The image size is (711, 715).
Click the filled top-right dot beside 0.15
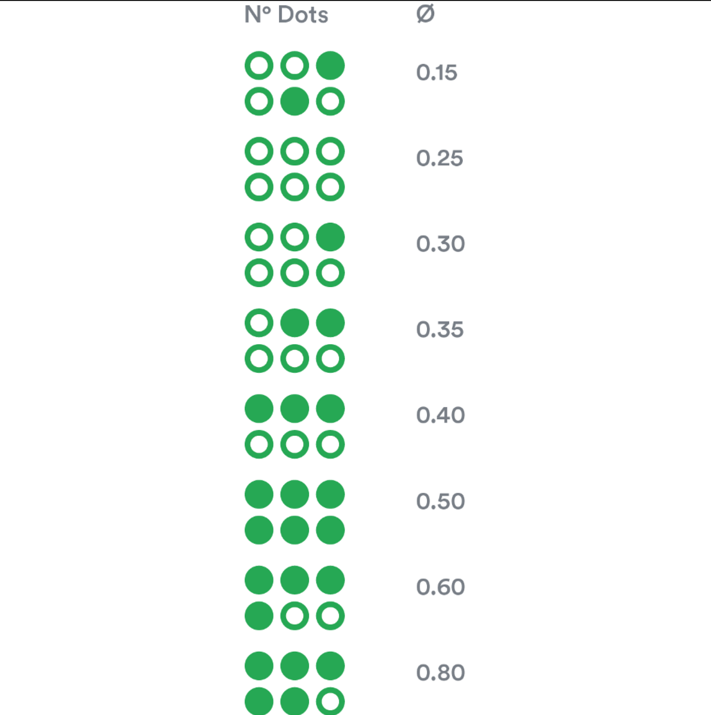[331, 66]
